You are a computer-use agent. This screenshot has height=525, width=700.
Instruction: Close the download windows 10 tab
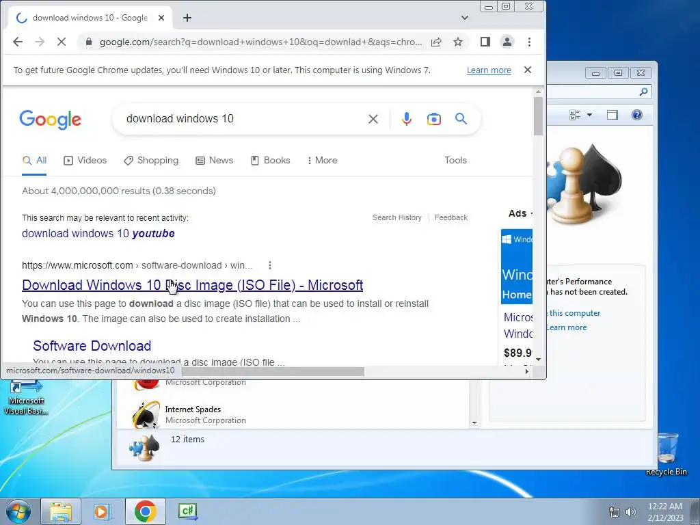tap(161, 18)
